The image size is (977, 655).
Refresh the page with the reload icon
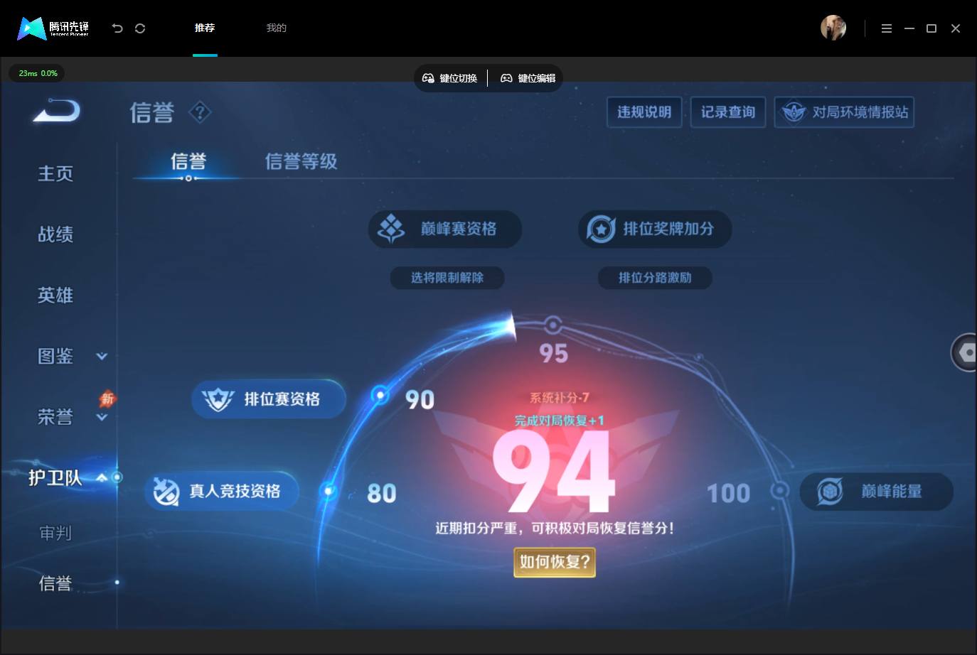coord(140,28)
